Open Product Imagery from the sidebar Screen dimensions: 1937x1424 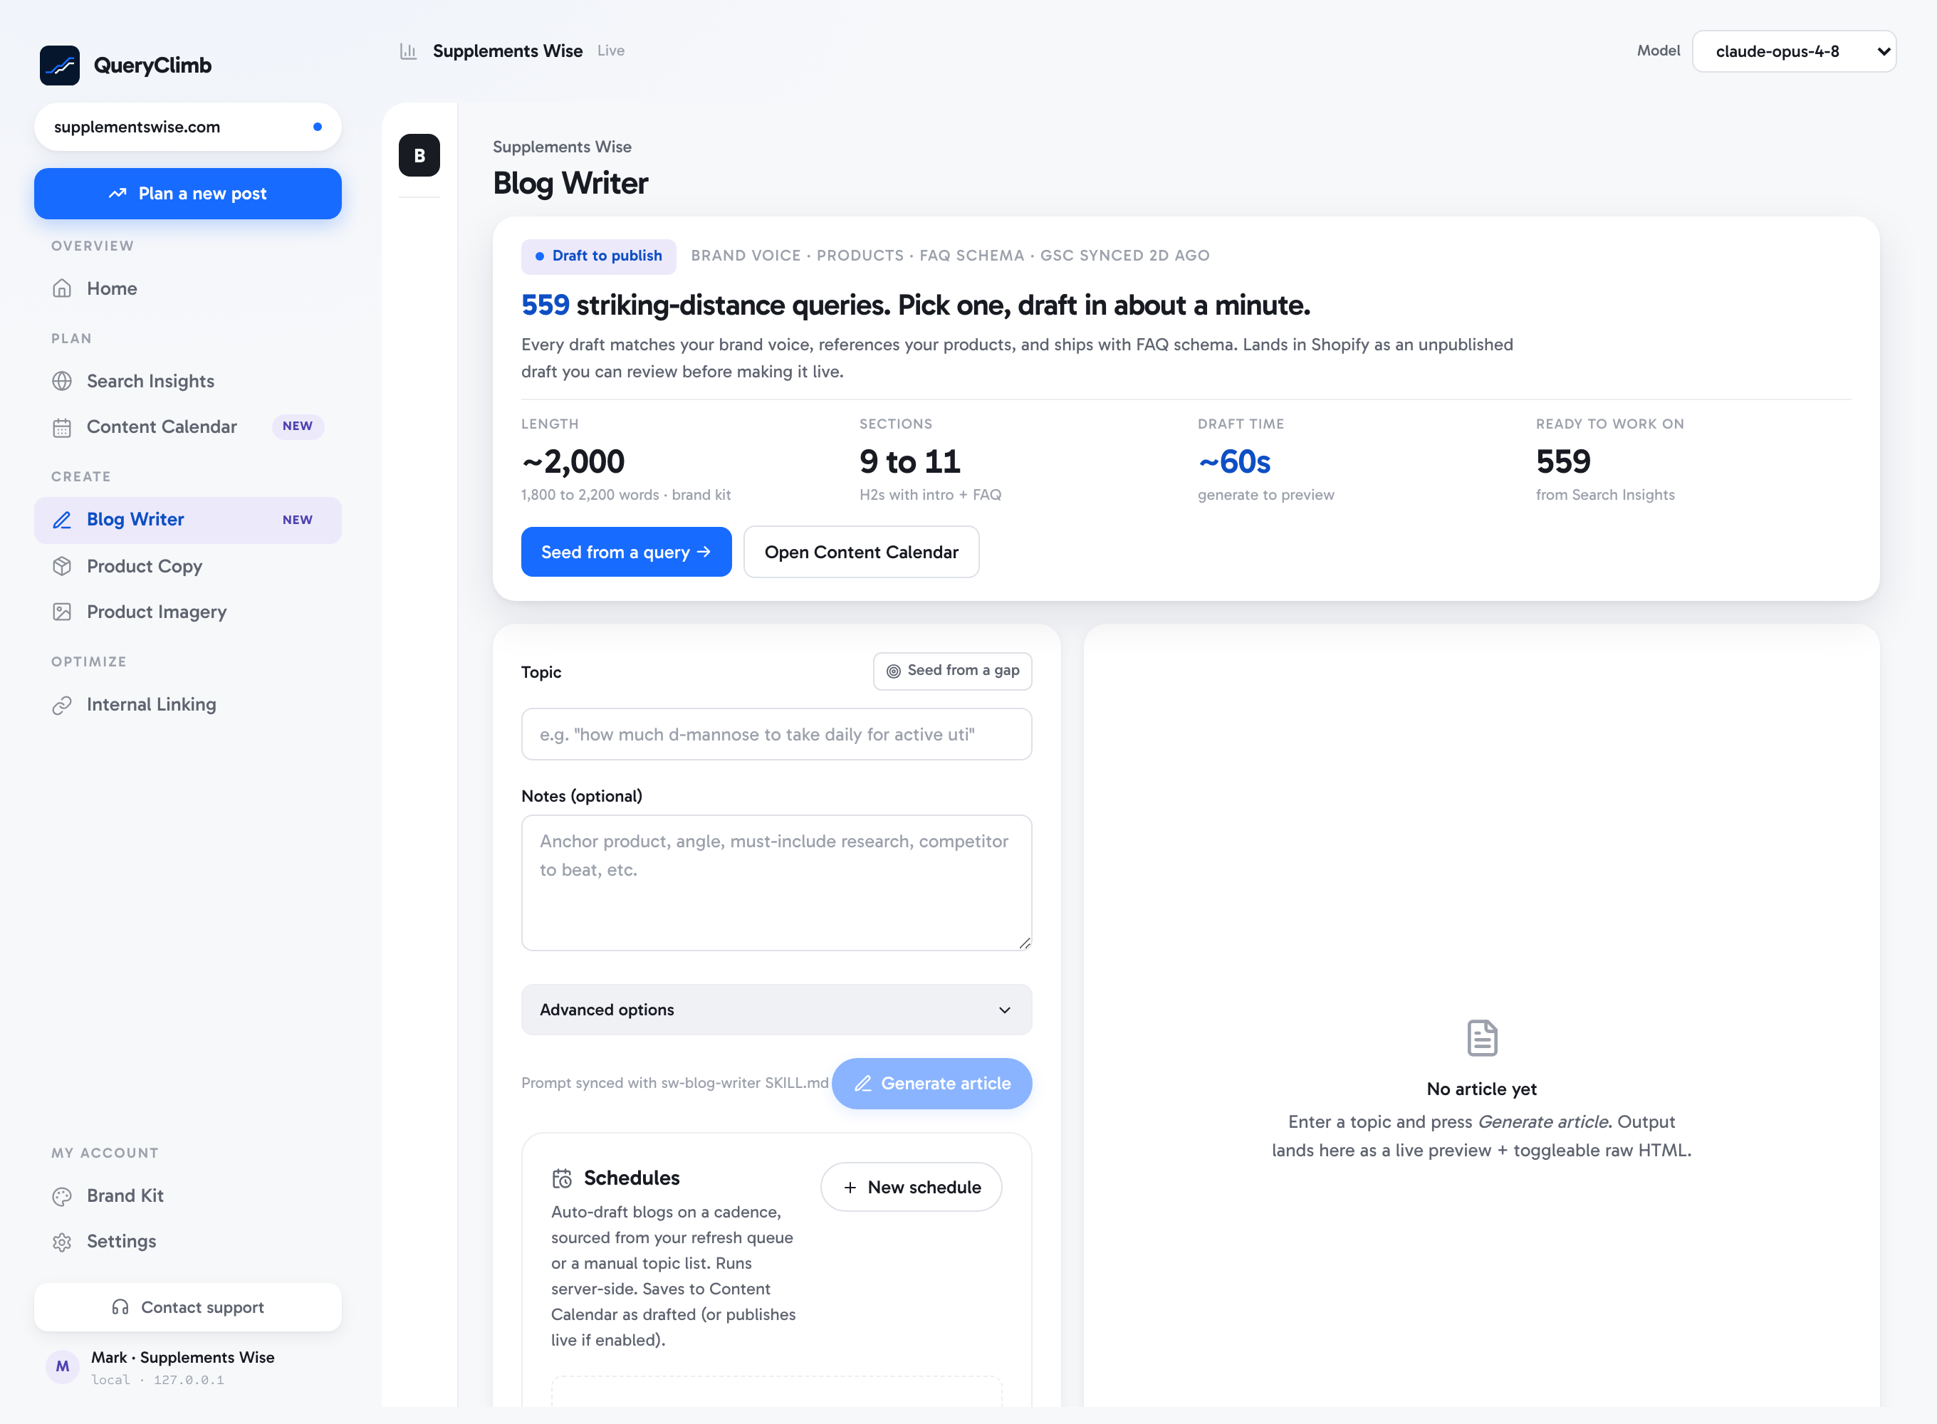coord(188,612)
